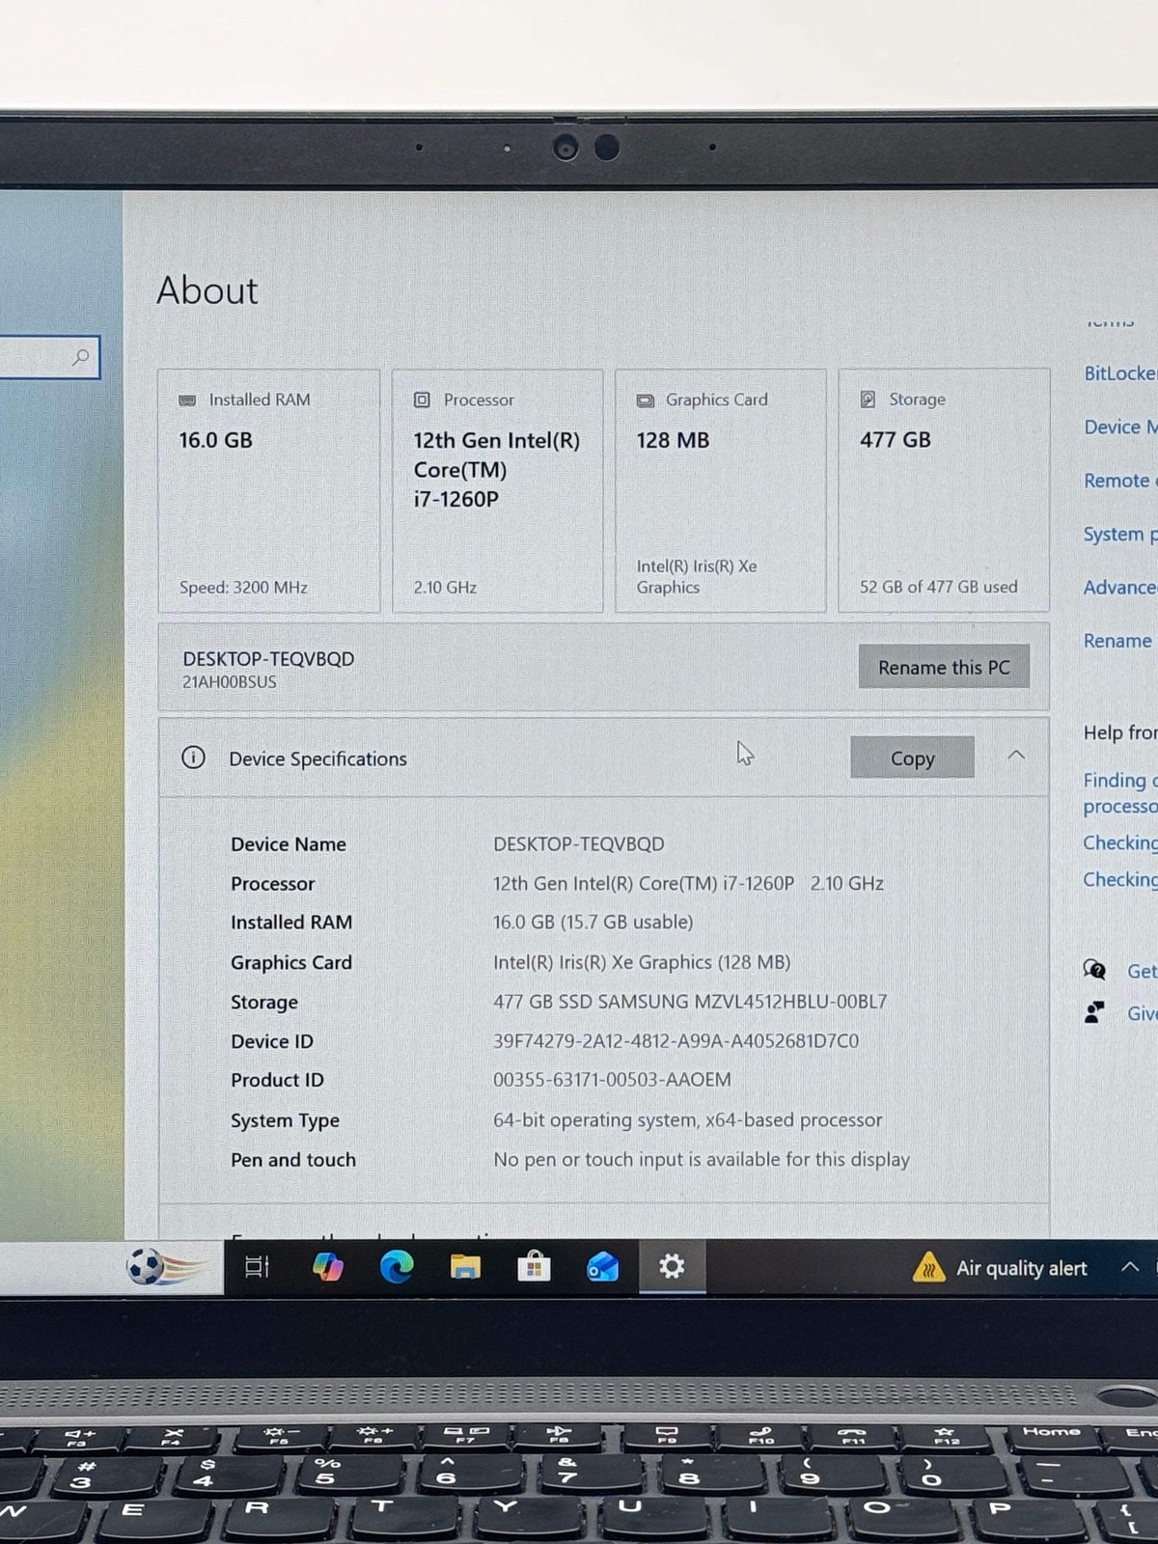Image resolution: width=1158 pixels, height=1544 pixels.
Task: Launch Copilot from the taskbar
Action: (x=327, y=1266)
